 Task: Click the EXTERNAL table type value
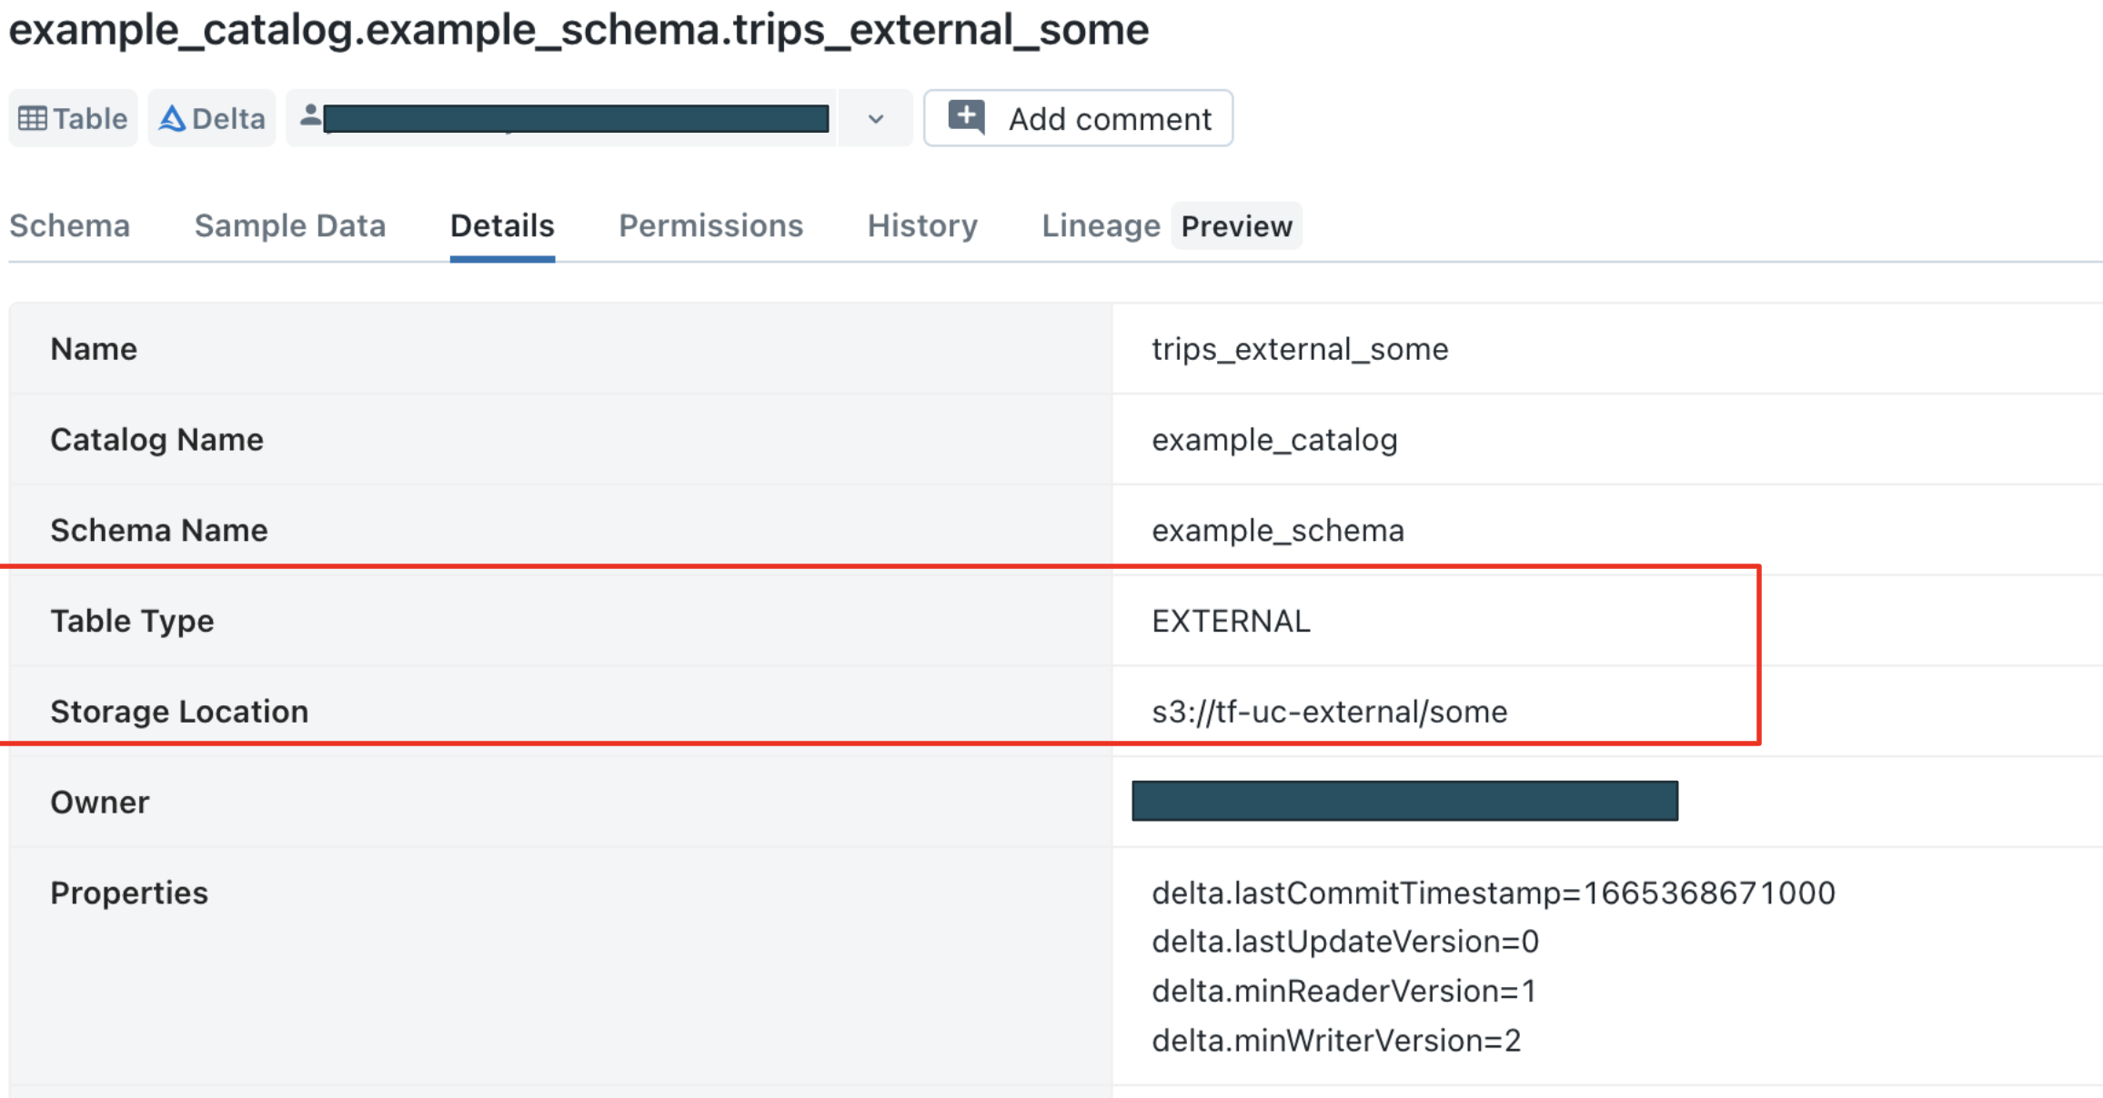(1231, 621)
